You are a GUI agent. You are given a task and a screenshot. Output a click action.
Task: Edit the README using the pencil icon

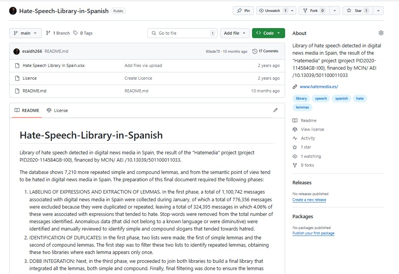275,110
